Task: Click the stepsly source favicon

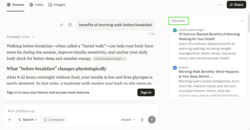Action: pos(175,68)
